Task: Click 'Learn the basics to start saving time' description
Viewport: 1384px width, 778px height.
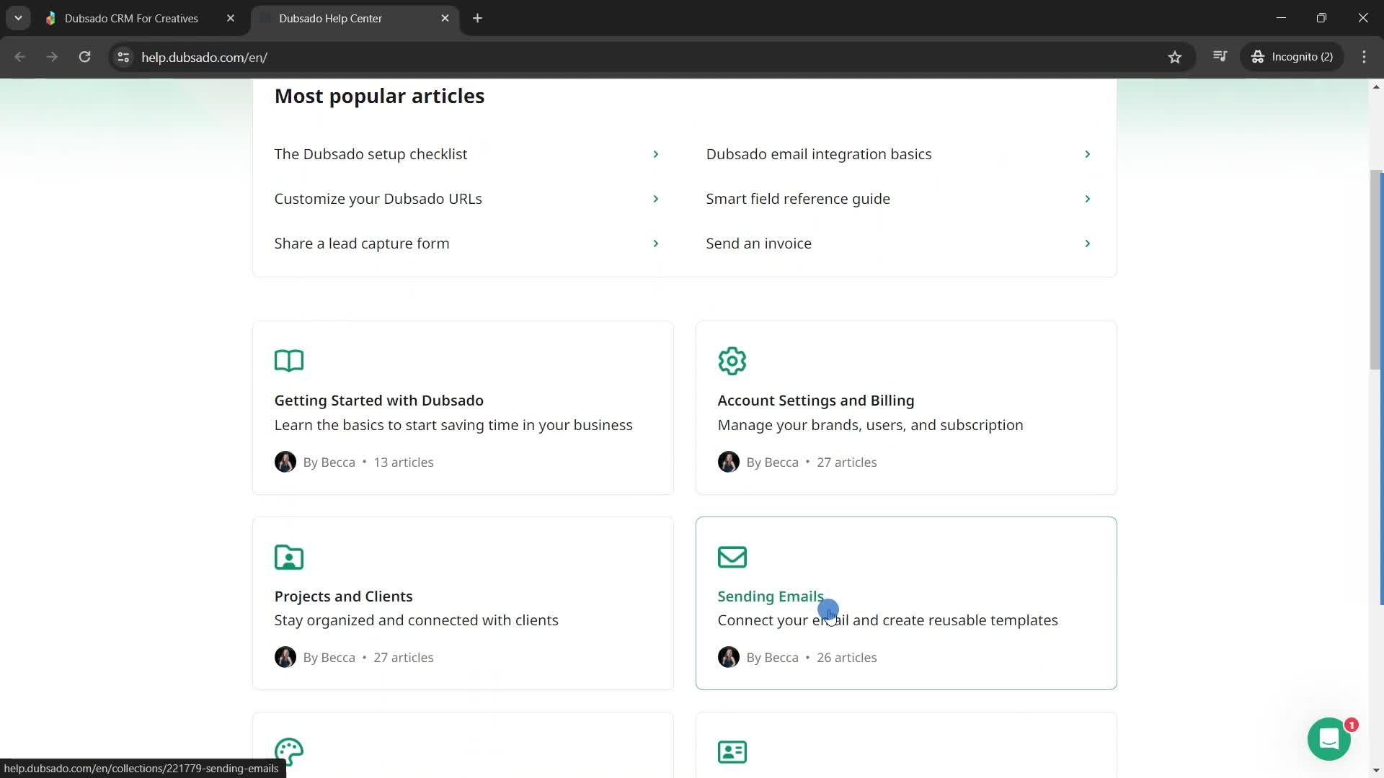Action: pyautogui.click(x=453, y=425)
